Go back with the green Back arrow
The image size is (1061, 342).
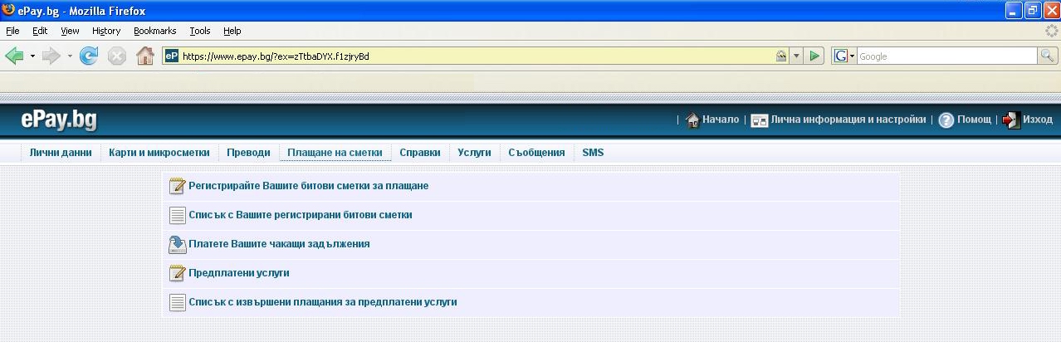click(14, 56)
